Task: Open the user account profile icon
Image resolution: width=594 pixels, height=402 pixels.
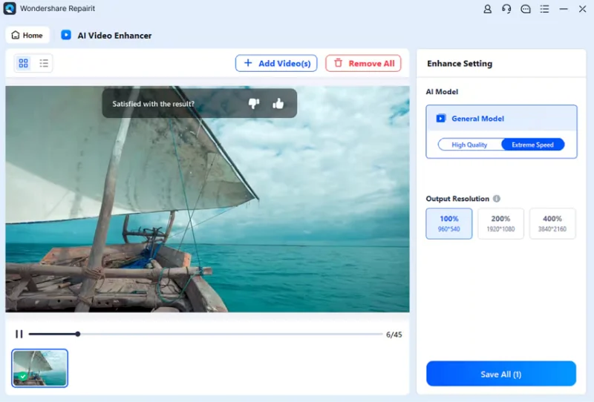Action: coord(488,10)
